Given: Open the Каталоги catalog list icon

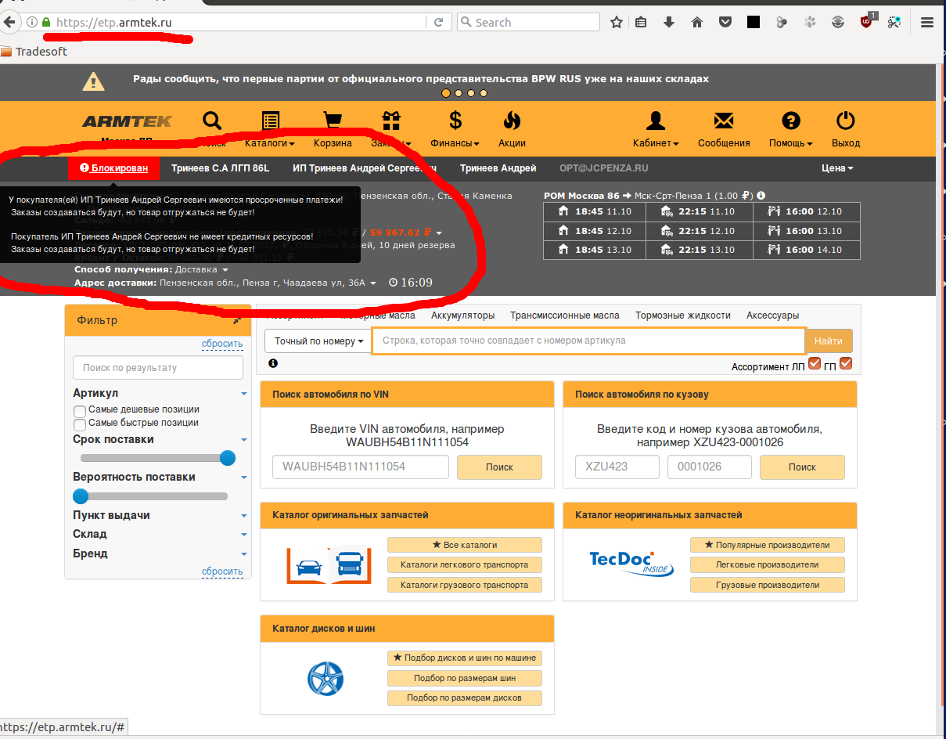Looking at the screenshot, I should tap(271, 121).
